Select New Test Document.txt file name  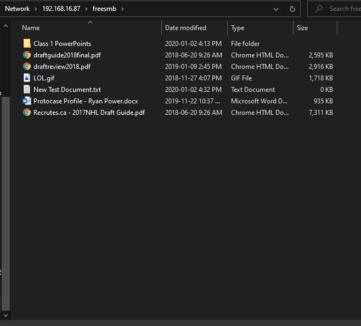tap(67, 90)
